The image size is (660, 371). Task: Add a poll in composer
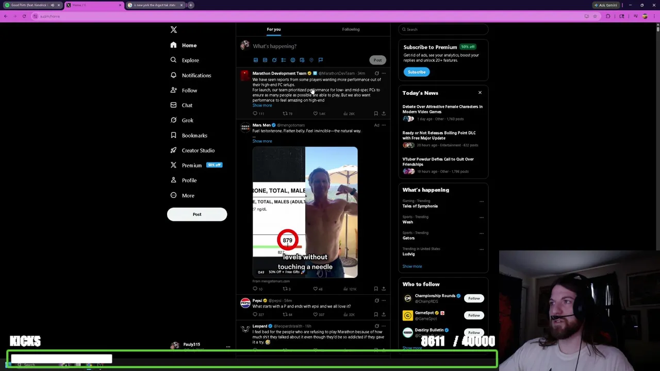point(284,60)
